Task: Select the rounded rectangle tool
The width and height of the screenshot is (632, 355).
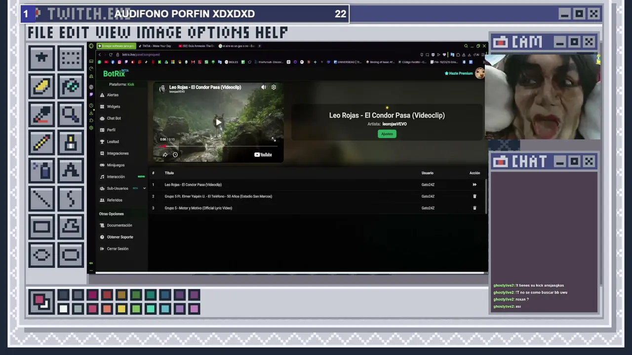Action: pos(71,255)
